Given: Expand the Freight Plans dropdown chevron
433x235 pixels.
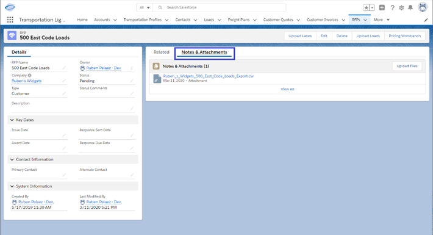Looking at the screenshot, I should pos(255,20).
